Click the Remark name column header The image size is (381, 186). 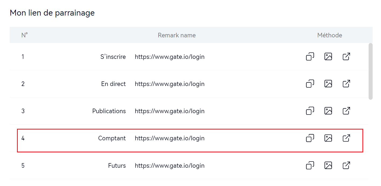coord(177,35)
